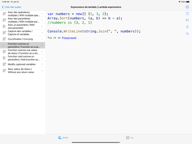Click snippet icon beside 'Fonction comme une valeur de retour'

click(4, 51)
